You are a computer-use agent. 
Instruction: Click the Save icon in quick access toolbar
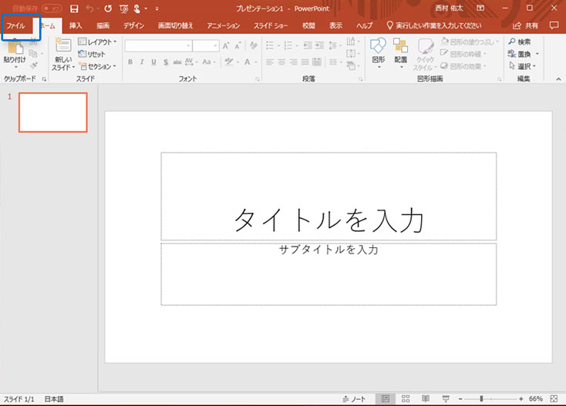(x=74, y=8)
